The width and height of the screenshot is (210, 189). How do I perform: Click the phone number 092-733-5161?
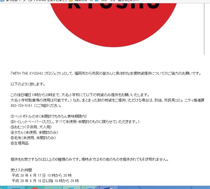(22, 106)
